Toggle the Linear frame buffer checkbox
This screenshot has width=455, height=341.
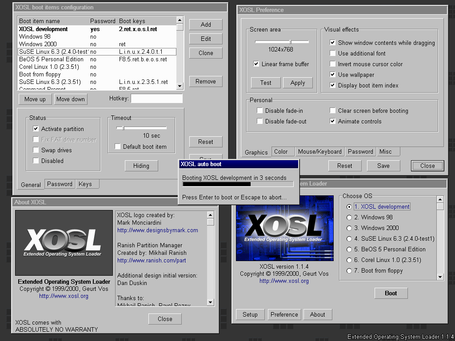coord(256,64)
